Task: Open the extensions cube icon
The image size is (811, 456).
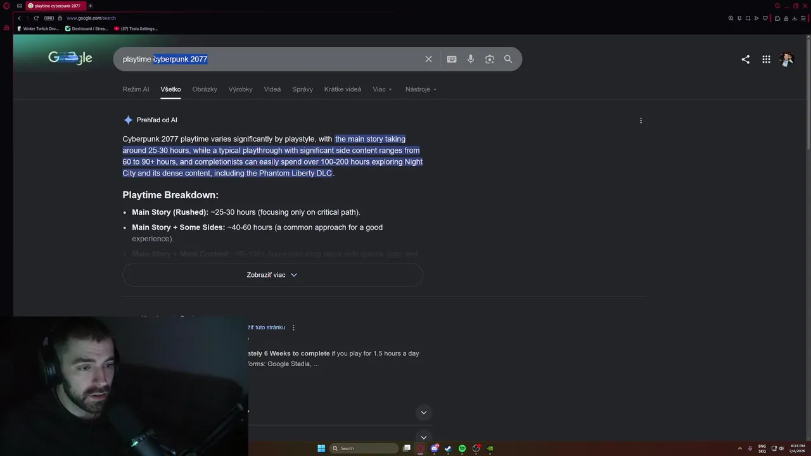Action: tap(777, 18)
